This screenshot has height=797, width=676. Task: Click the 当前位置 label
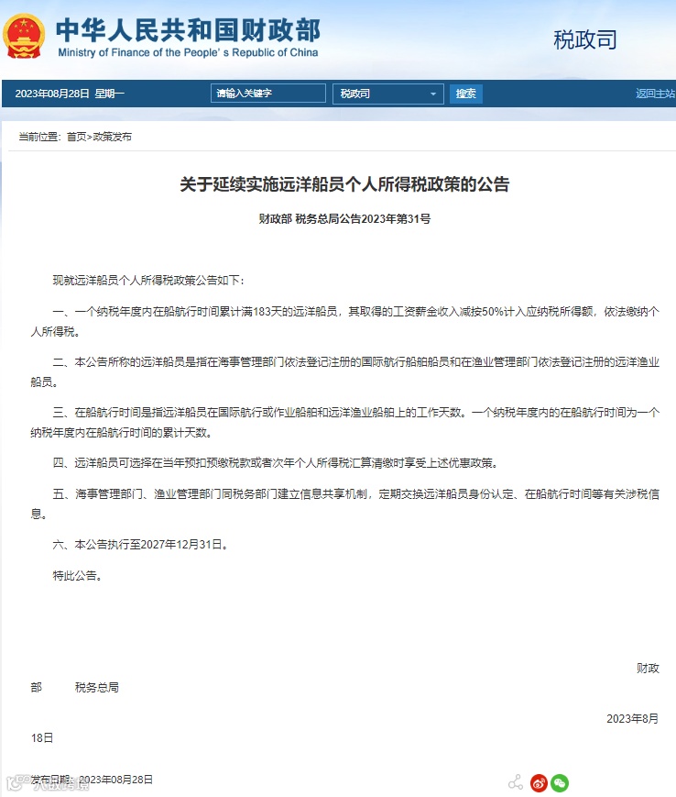coord(39,137)
